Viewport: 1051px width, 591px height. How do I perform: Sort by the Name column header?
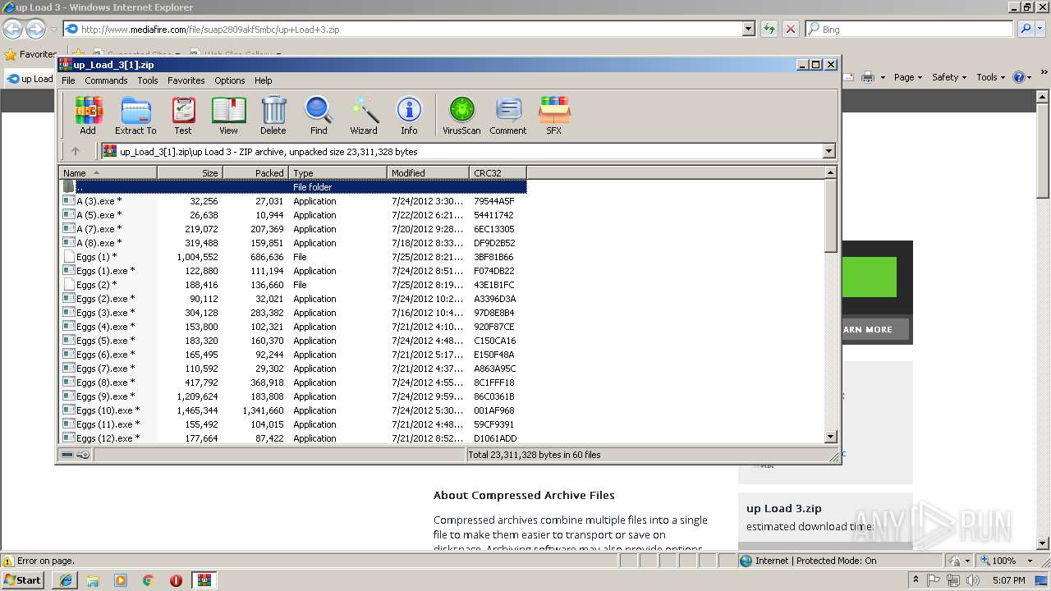[108, 172]
